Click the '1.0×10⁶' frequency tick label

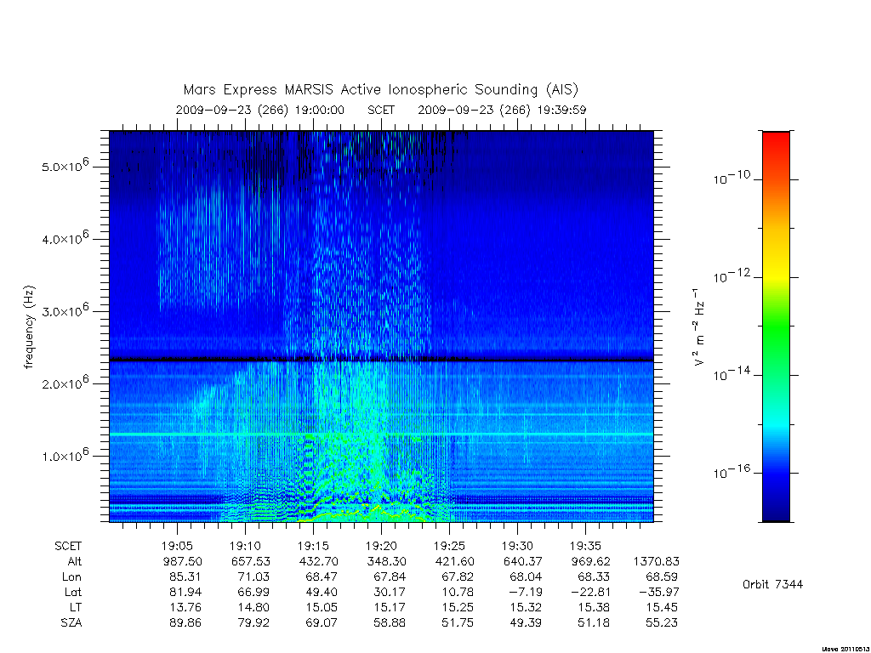point(65,456)
